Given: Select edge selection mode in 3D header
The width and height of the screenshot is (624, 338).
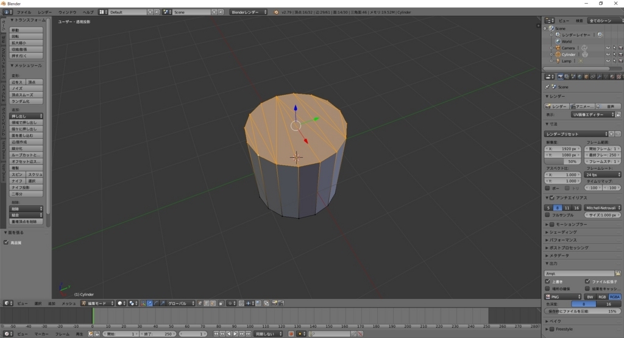Looking at the screenshot, I should 207,303.
